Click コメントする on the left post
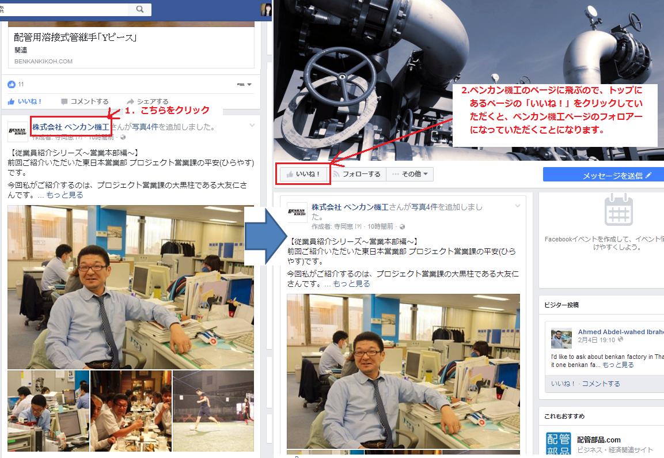Image resolution: width=664 pixels, height=458 pixels. pos(85,101)
